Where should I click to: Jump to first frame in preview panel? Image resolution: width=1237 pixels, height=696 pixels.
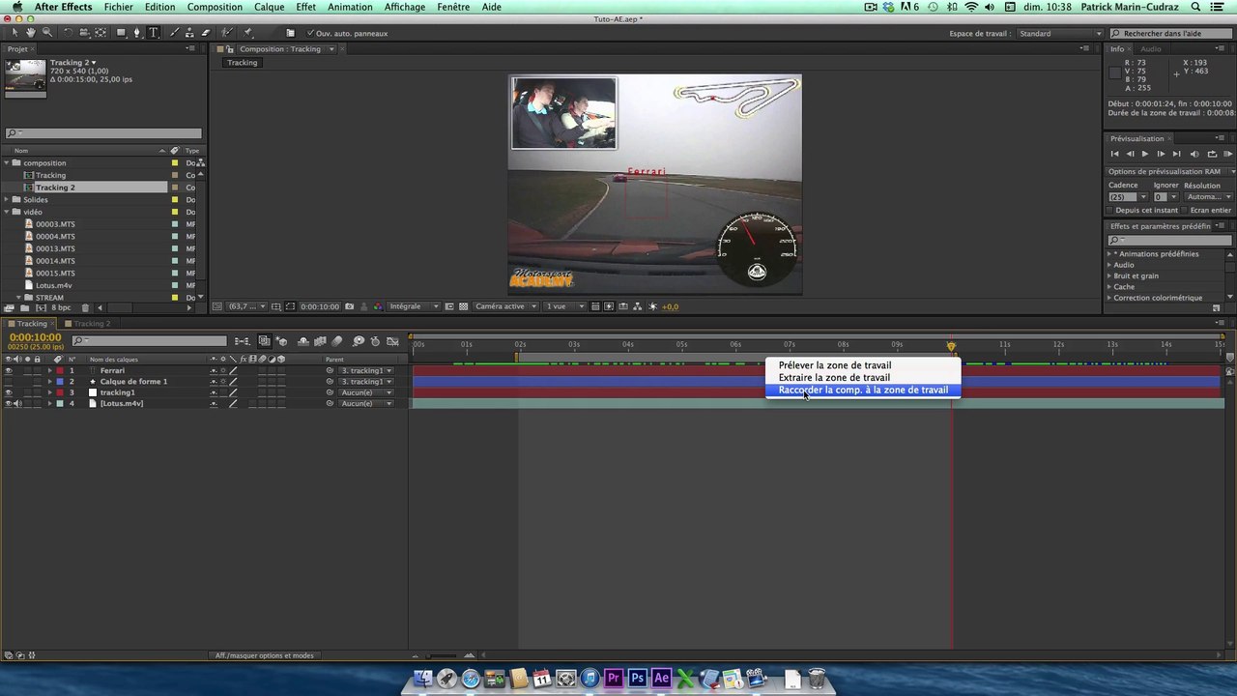pos(1114,154)
